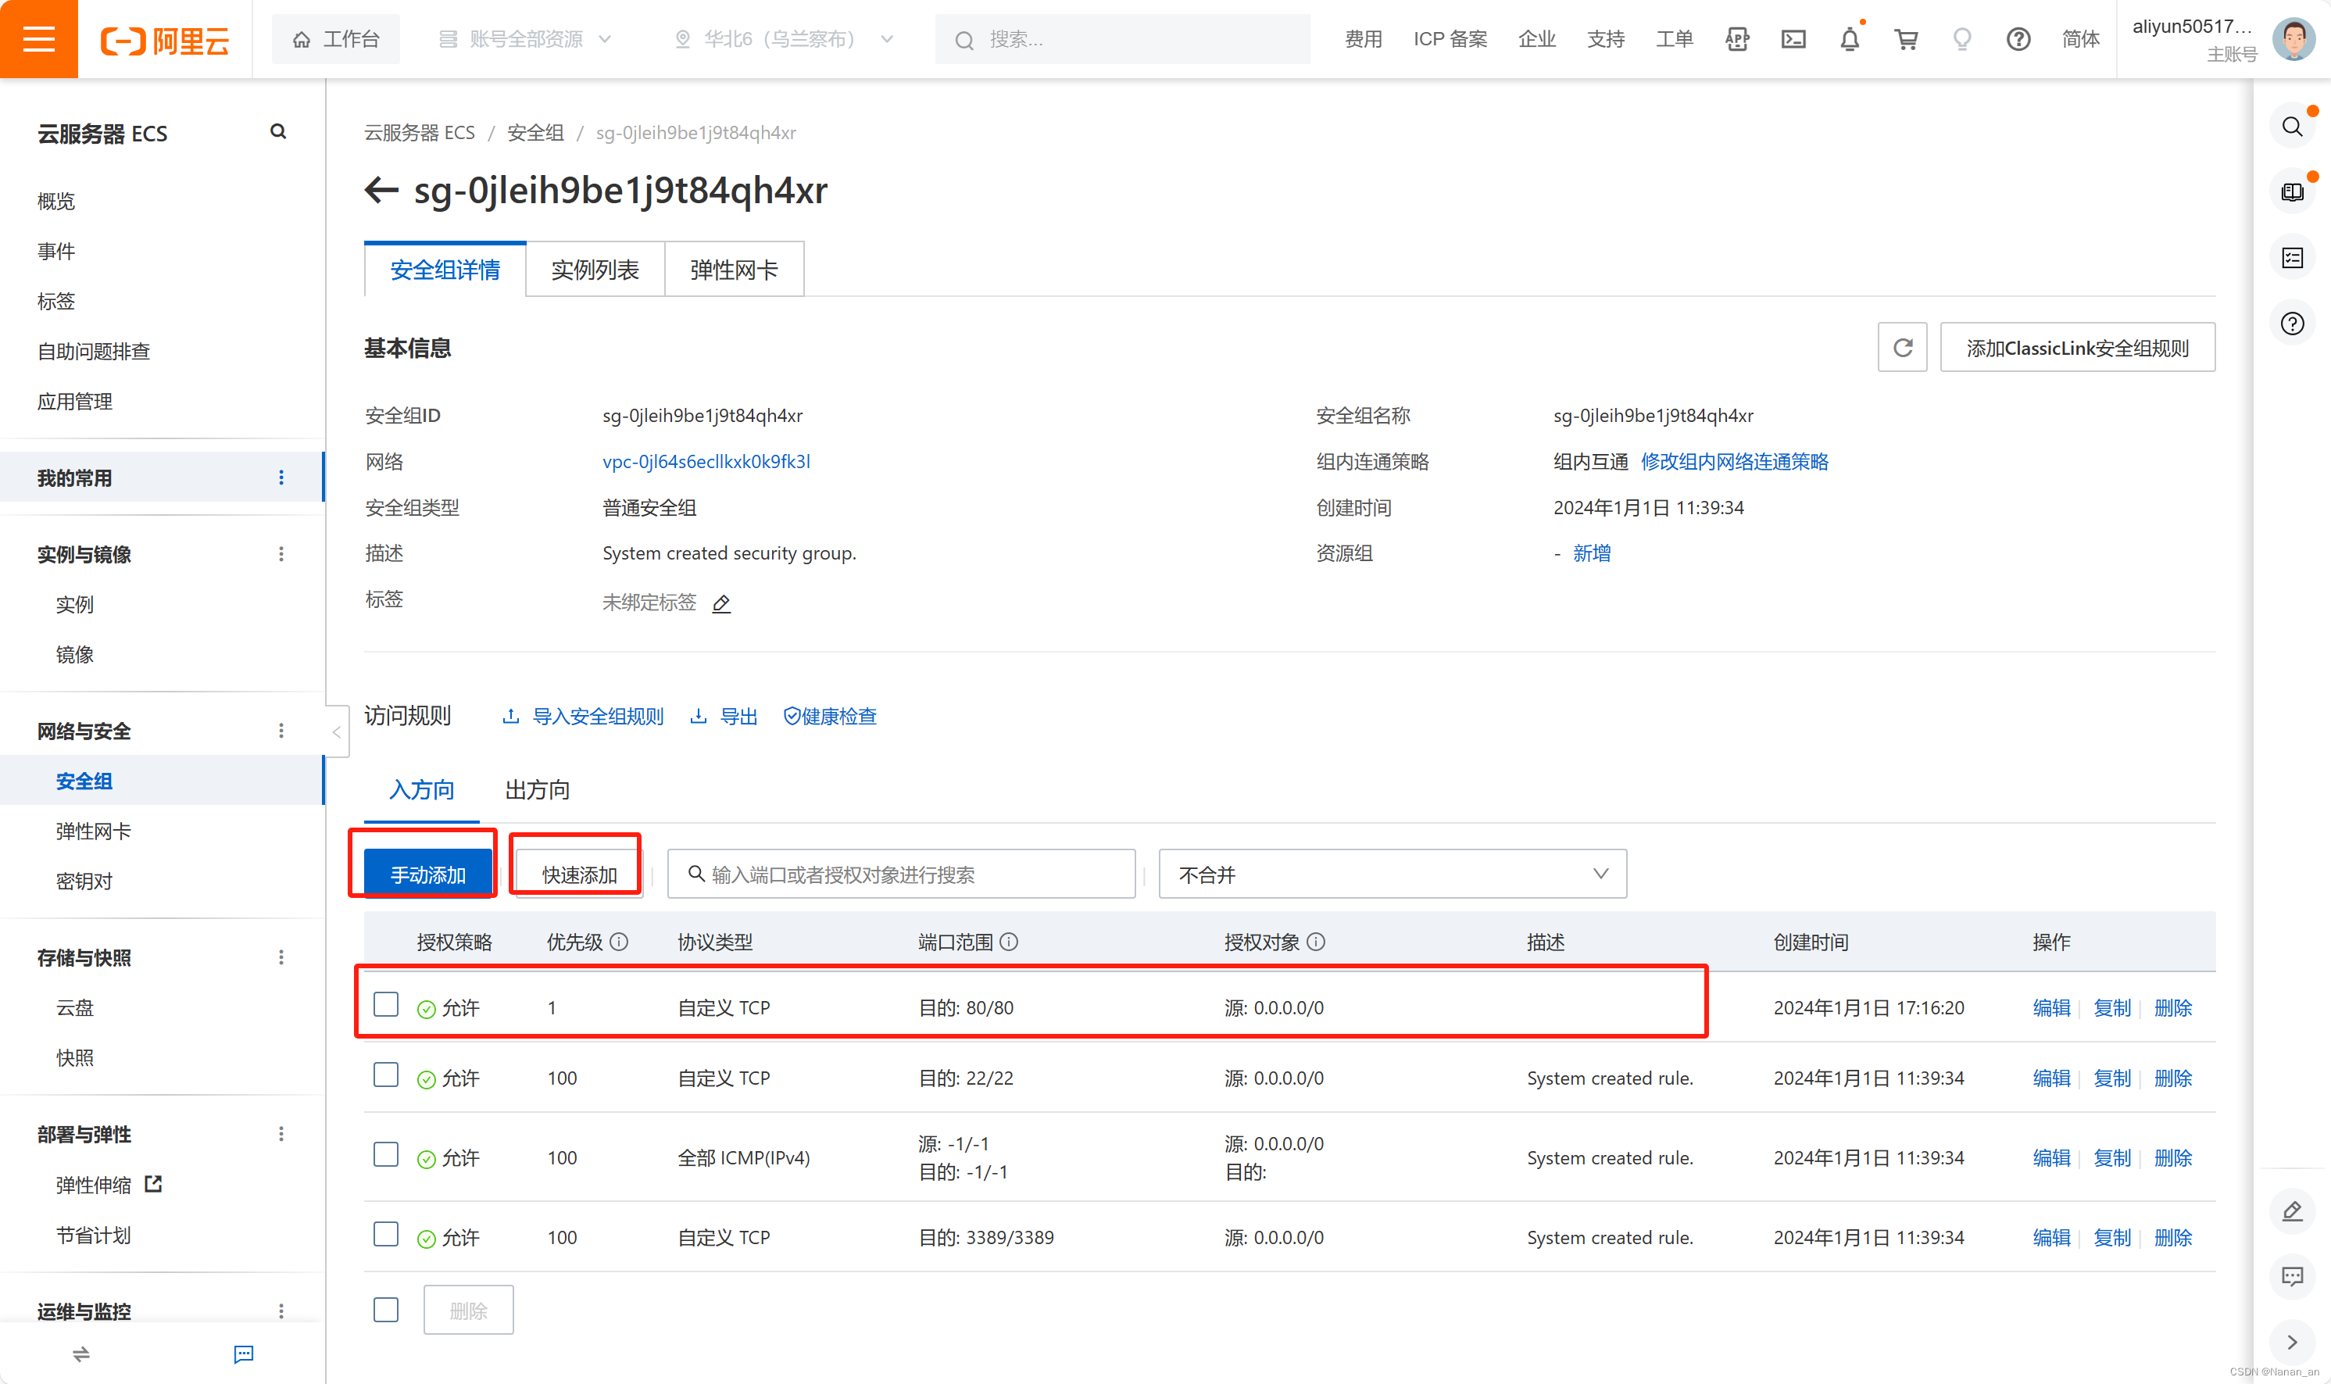Click the Alibaba Cloud logo

(x=164, y=38)
